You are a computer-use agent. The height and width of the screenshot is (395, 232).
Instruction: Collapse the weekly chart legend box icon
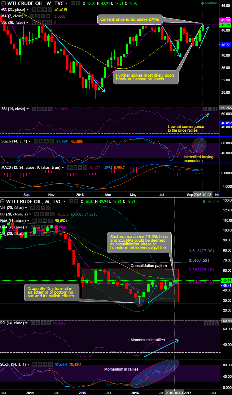3,3
